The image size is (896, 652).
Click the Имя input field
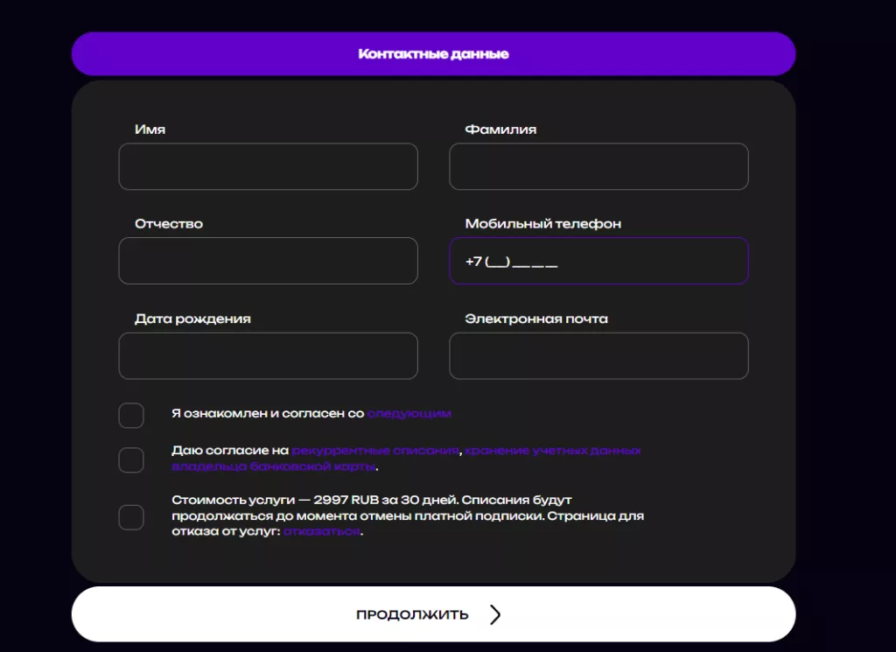point(268,166)
